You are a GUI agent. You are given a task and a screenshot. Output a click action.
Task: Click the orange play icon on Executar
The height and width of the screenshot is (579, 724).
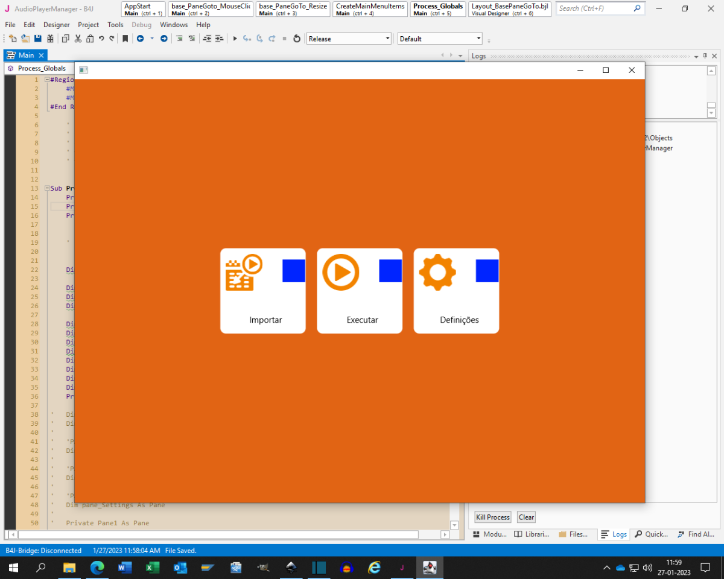(341, 272)
